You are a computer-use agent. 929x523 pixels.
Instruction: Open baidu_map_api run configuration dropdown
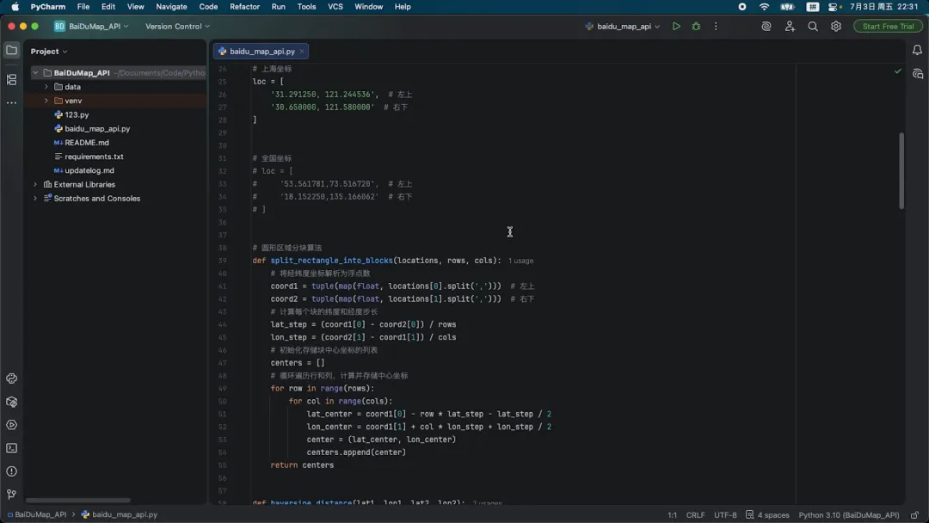click(622, 26)
